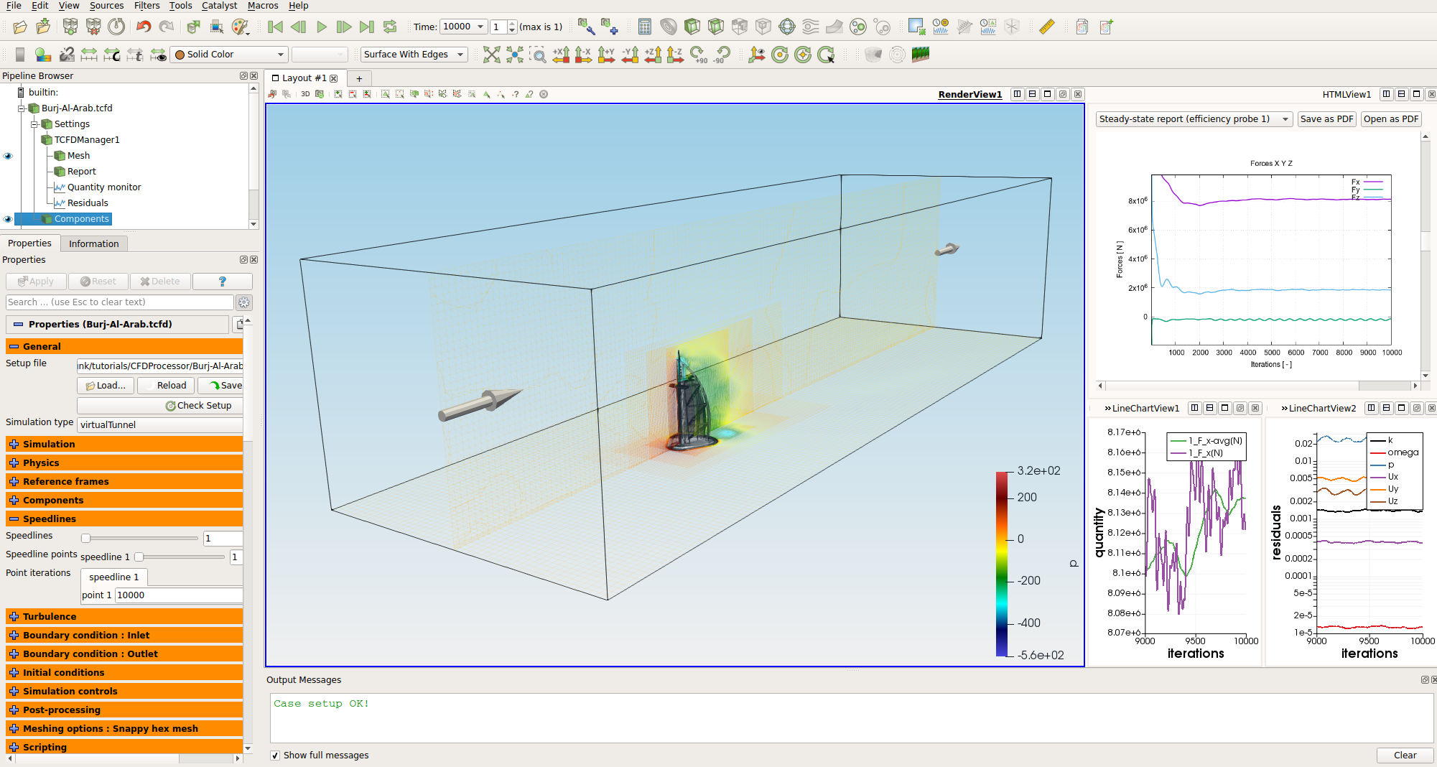Click the Save as PDF button

(x=1326, y=119)
